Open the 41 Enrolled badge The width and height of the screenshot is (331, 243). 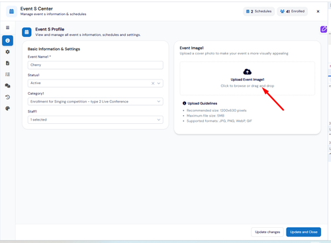point(293,11)
